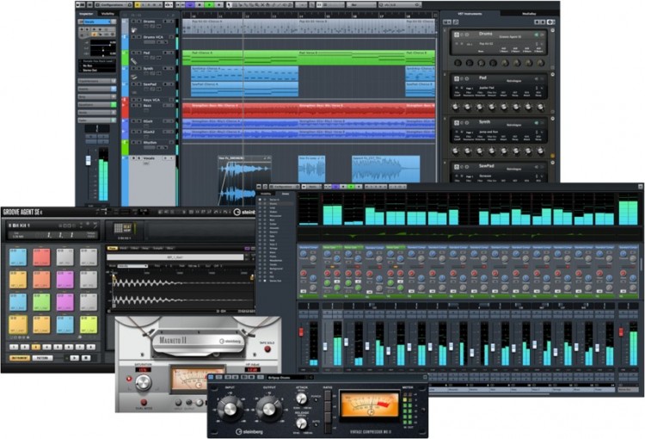Toggle the Synth instrument power button in VST rack

(456, 123)
